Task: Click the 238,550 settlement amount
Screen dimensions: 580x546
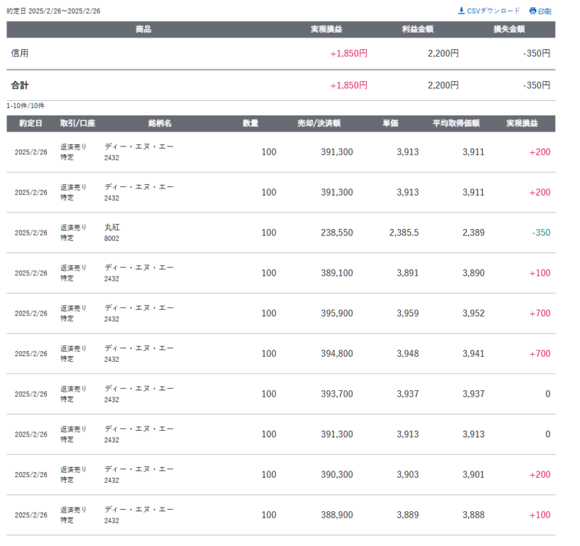Action: pyautogui.click(x=336, y=233)
